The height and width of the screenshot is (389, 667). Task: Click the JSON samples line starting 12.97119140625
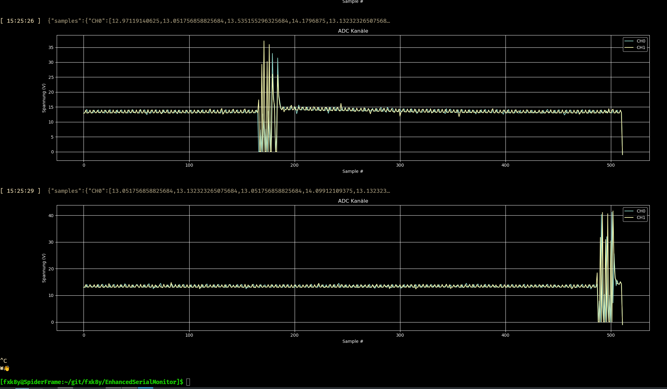[x=219, y=21]
